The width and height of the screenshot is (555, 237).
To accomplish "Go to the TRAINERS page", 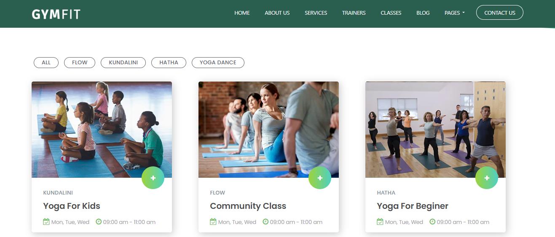I will (x=354, y=13).
